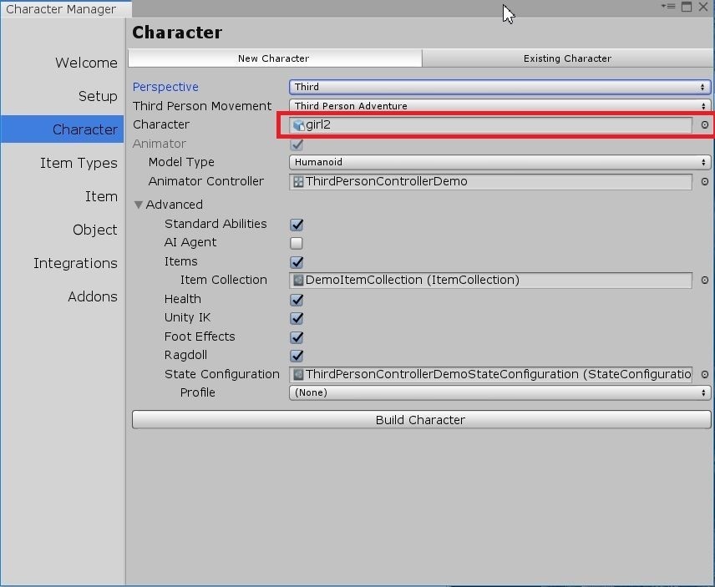The height and width of the screenshot is (587, 715).
Task: Disable the Standard Abilities checkbox
Action: point(296,223)
